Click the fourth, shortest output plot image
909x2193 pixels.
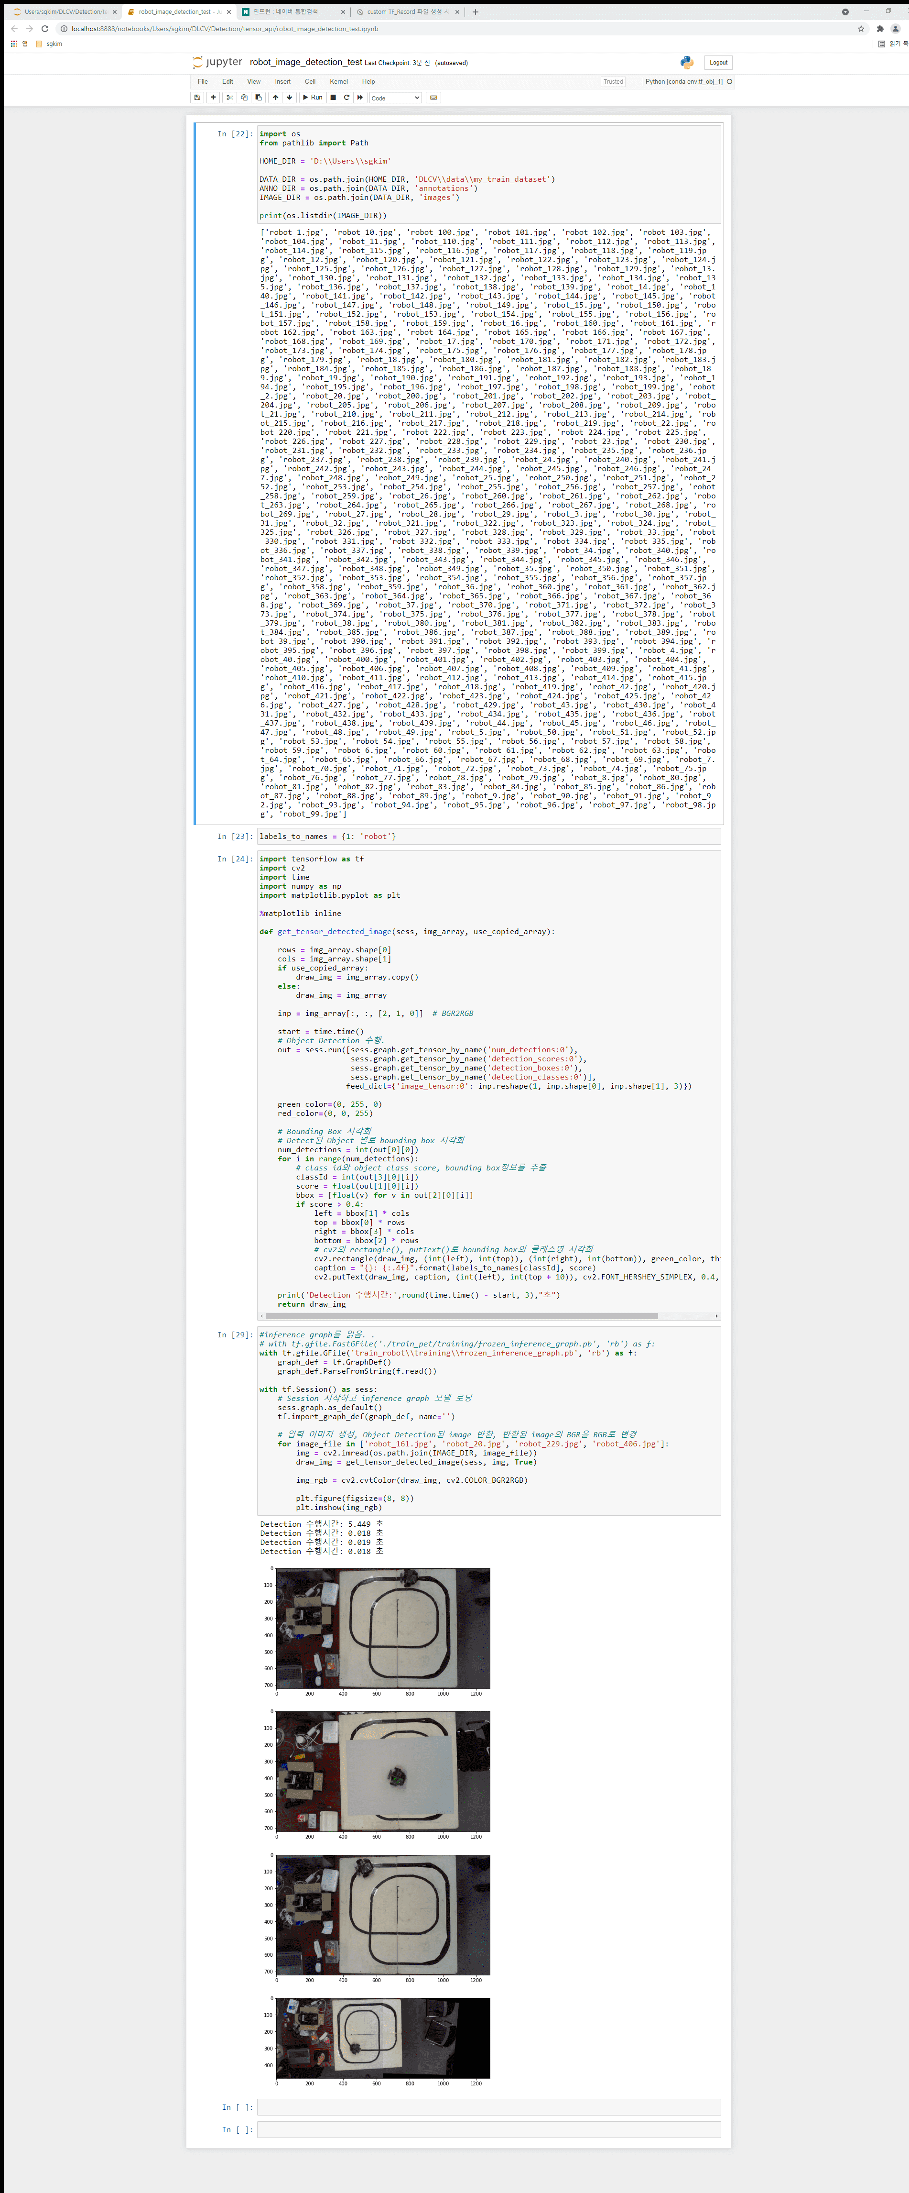(383, 2038)
